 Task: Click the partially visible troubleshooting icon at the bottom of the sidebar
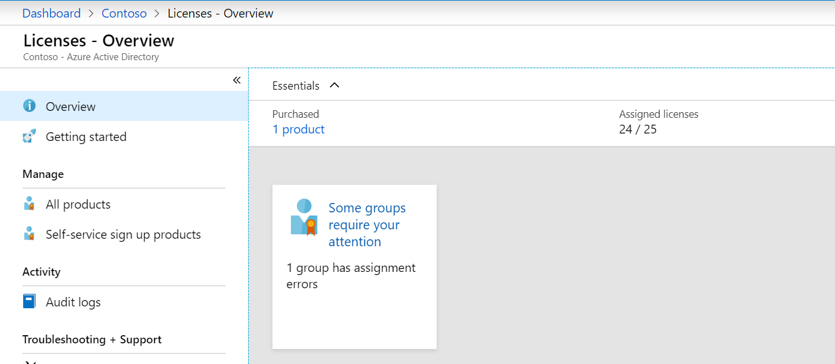pyautogui.click(x=29, y=361)
